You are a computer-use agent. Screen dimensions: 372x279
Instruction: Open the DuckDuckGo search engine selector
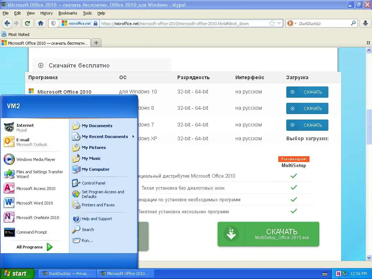(x=292, y=23)
